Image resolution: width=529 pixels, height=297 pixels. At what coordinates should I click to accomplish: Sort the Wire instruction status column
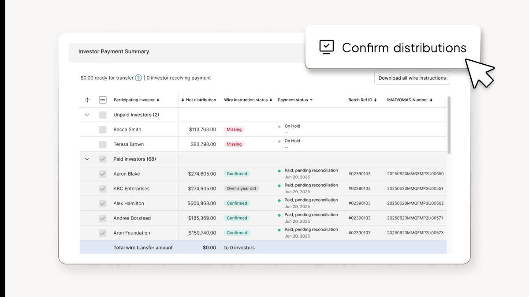tap(270, 100)
